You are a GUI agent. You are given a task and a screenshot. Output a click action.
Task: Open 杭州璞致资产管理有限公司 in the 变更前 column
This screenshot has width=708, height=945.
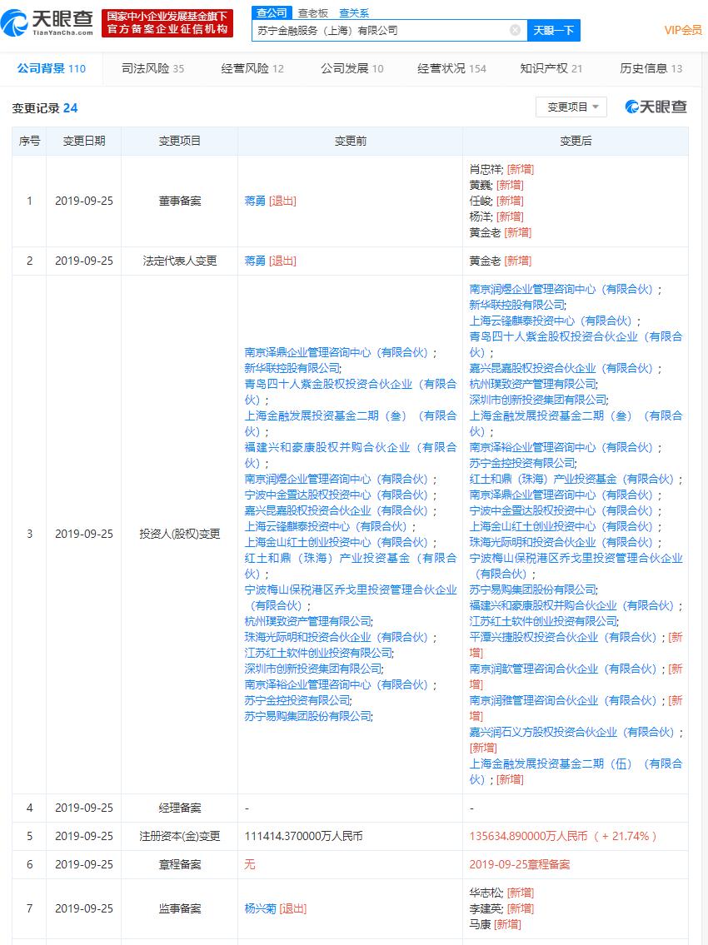(x=308, y=621)
